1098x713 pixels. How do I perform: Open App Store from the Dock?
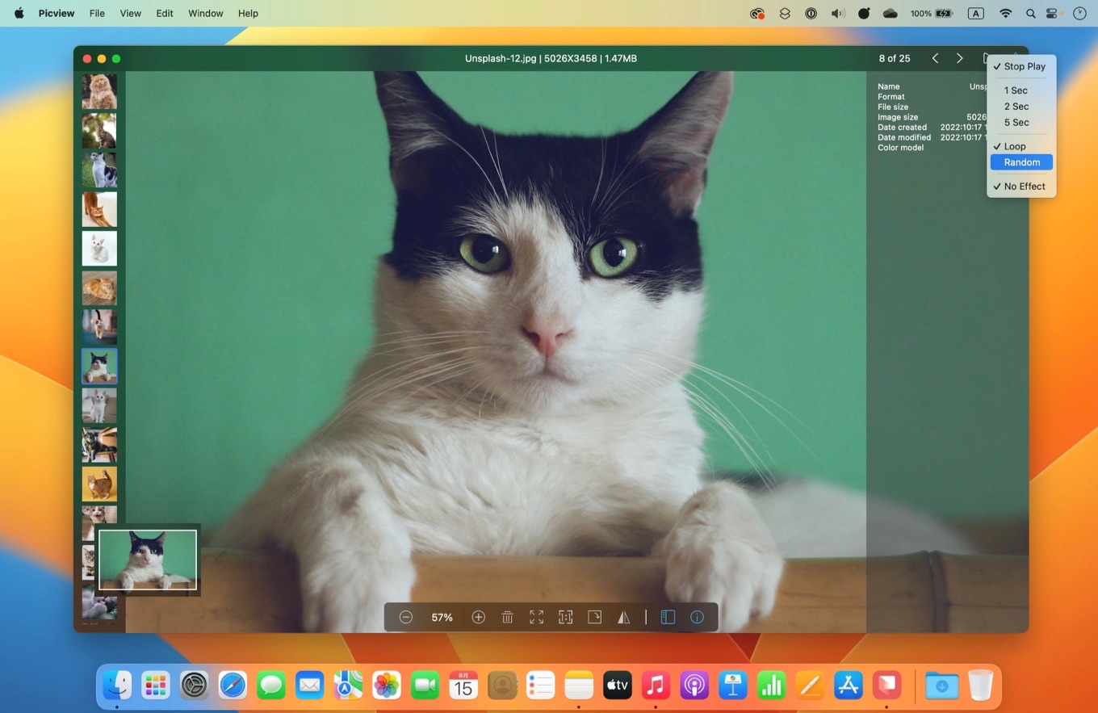848,686
